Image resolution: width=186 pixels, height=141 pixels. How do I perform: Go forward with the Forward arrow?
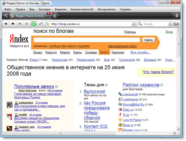[x=20, y=24]
